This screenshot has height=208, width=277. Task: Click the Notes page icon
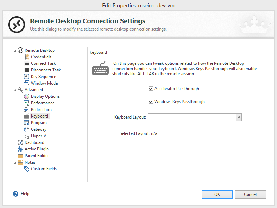20,162
